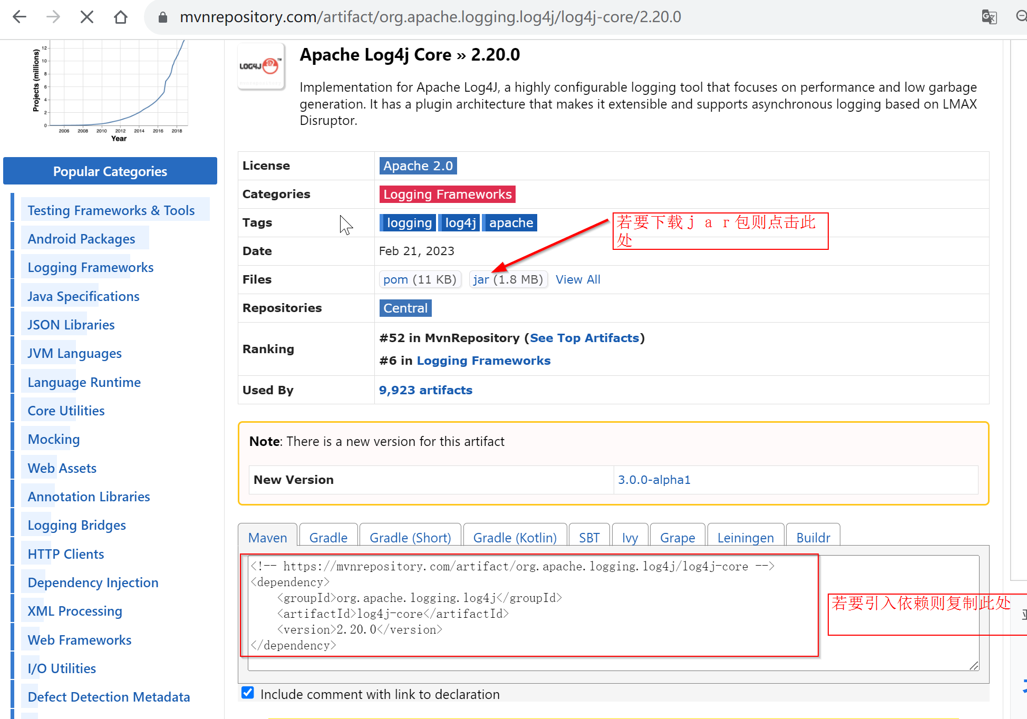Click the padlock site info icon

163,17
